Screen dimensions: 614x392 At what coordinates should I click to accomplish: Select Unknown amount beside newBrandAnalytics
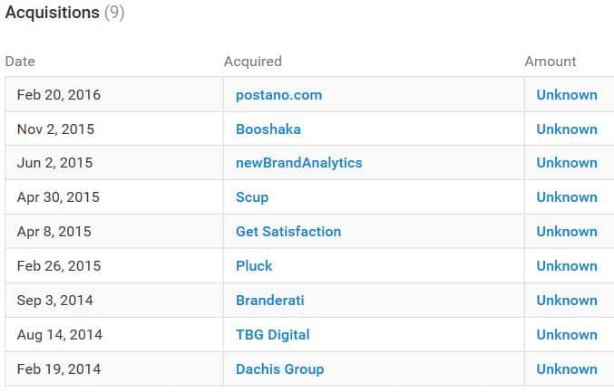coord(566,163)
